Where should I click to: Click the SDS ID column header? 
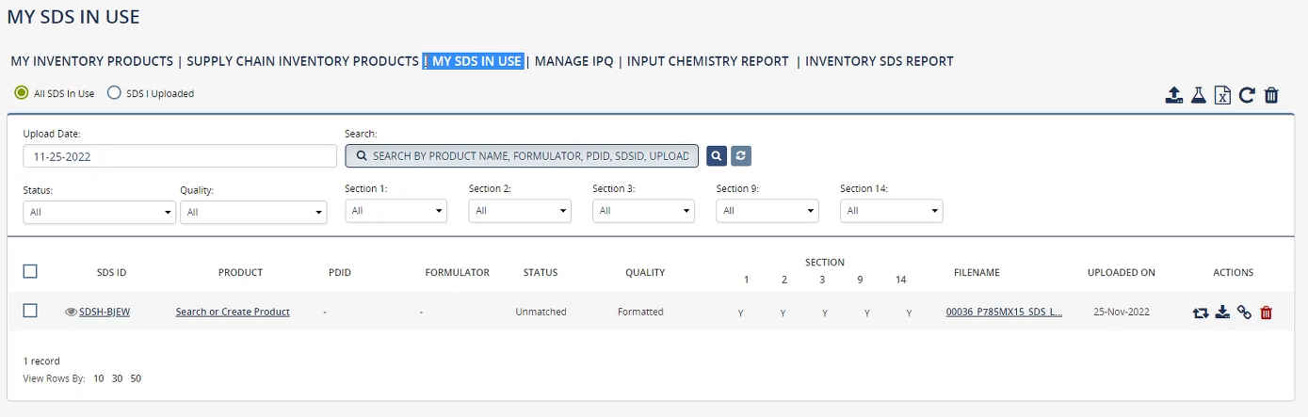(x=111, y=272)
